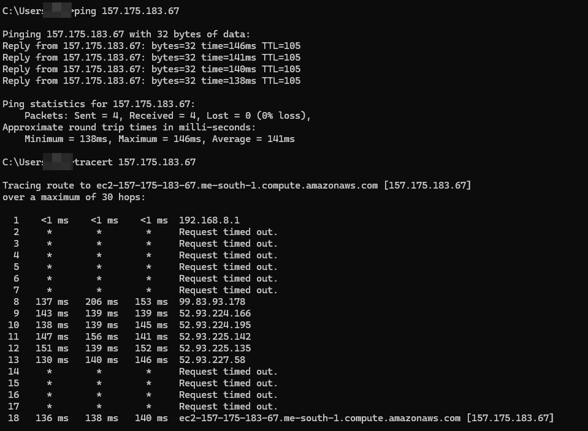Click hop 17 Request timed out text
The width and height of the screenshot is (588, 431).
pyautogui.click(x=228, y=407)
